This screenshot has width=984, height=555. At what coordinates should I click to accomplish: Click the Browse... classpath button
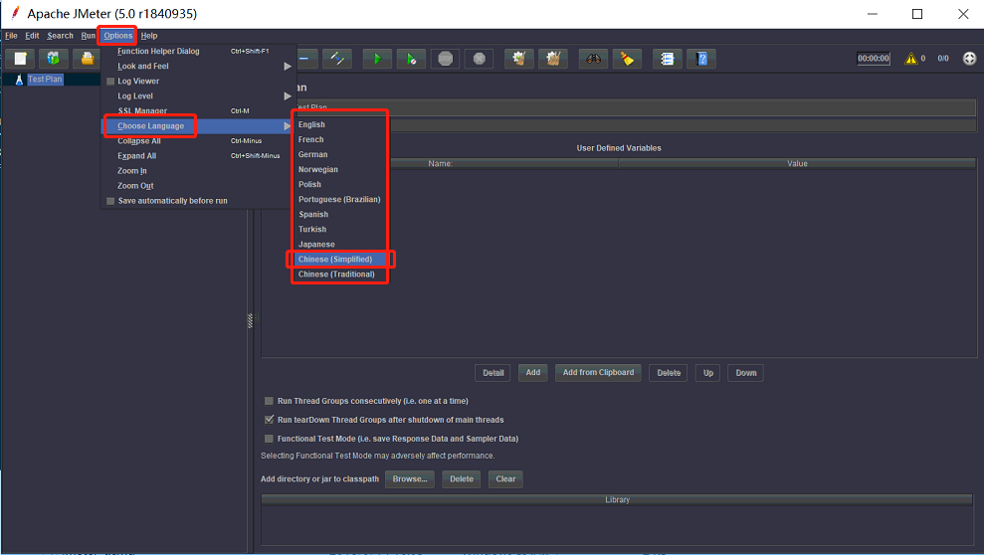tap(410, 479)
